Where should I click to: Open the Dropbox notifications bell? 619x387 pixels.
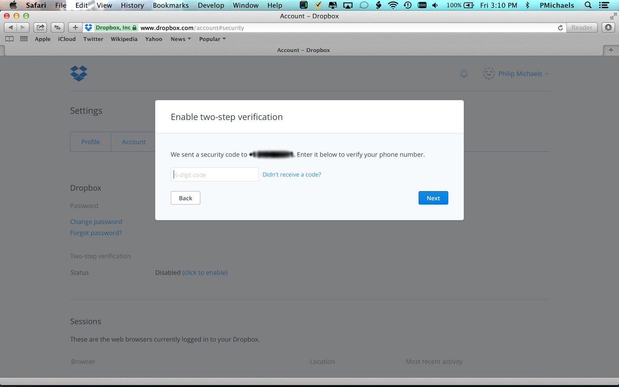coord(464,74)
